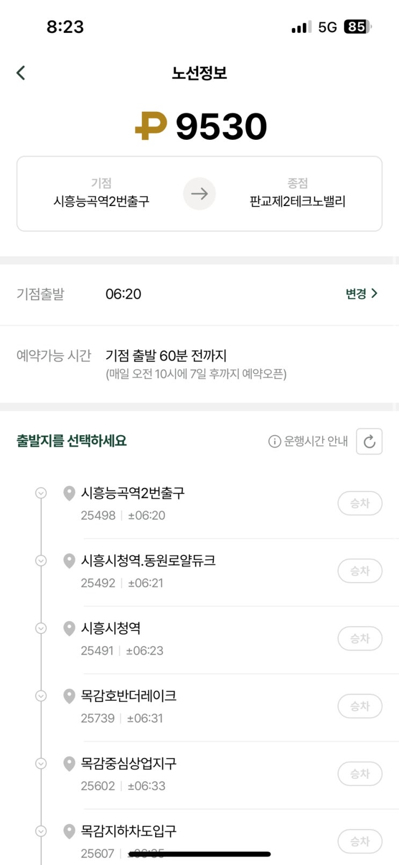Screen dimensions: 399x865
Task: Tap the location pin for 시흥시청역.동원로얄듀크
Action: [x=69, y=561]
